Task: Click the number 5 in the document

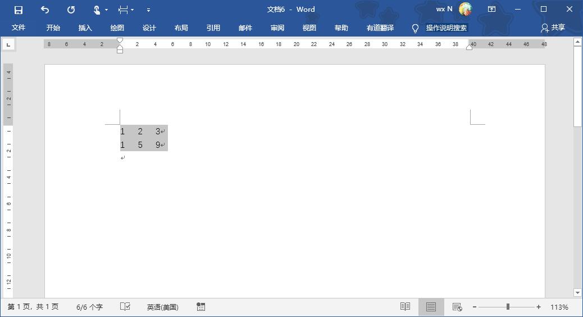Action: pos(140,145)
